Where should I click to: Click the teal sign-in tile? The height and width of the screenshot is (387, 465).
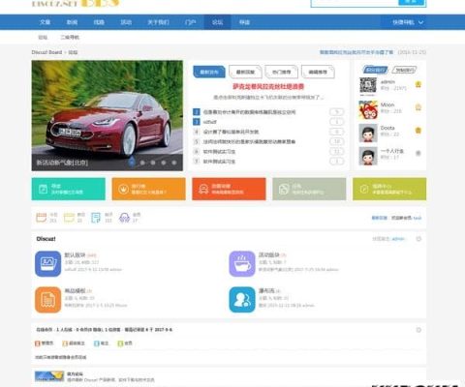tap(69, 189)
